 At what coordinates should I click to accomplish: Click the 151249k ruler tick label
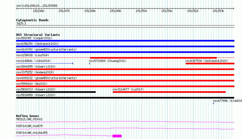(116, 11)
